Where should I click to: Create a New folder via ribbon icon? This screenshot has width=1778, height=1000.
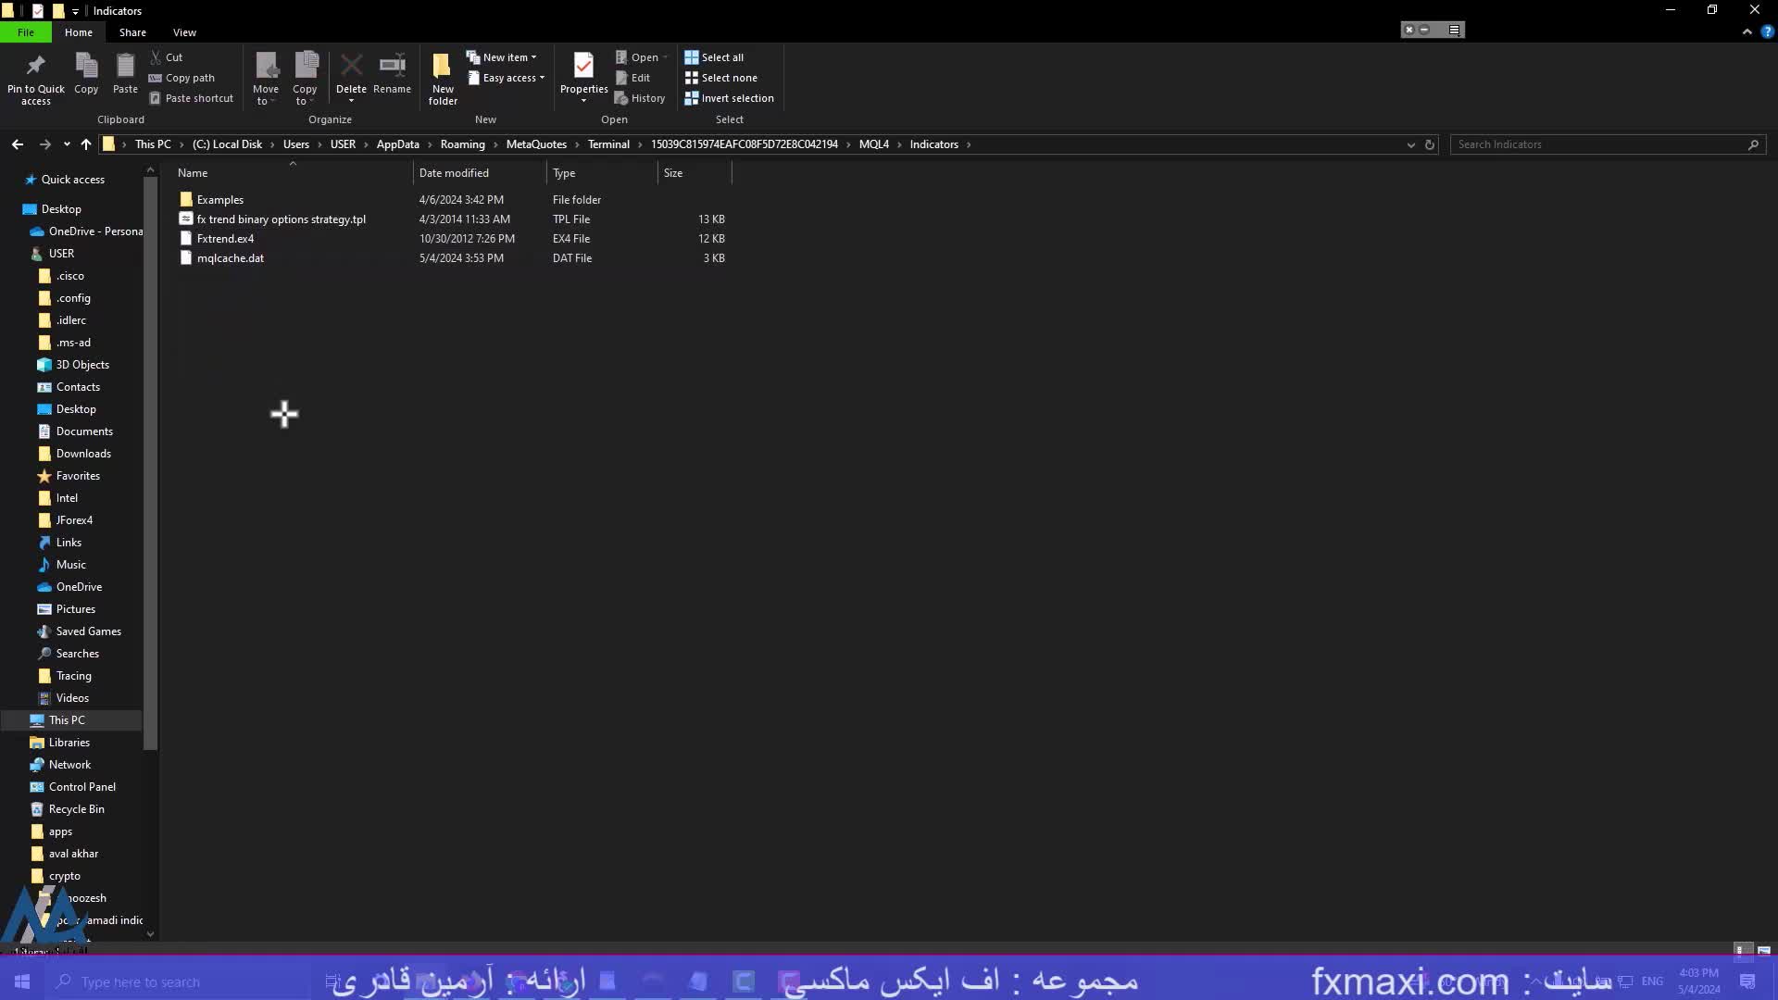pyautogui.click(x=443, y=67)
